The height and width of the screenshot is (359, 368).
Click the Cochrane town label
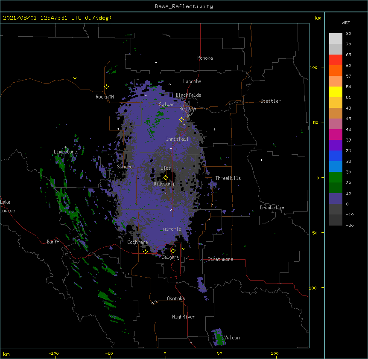[137, 242]
